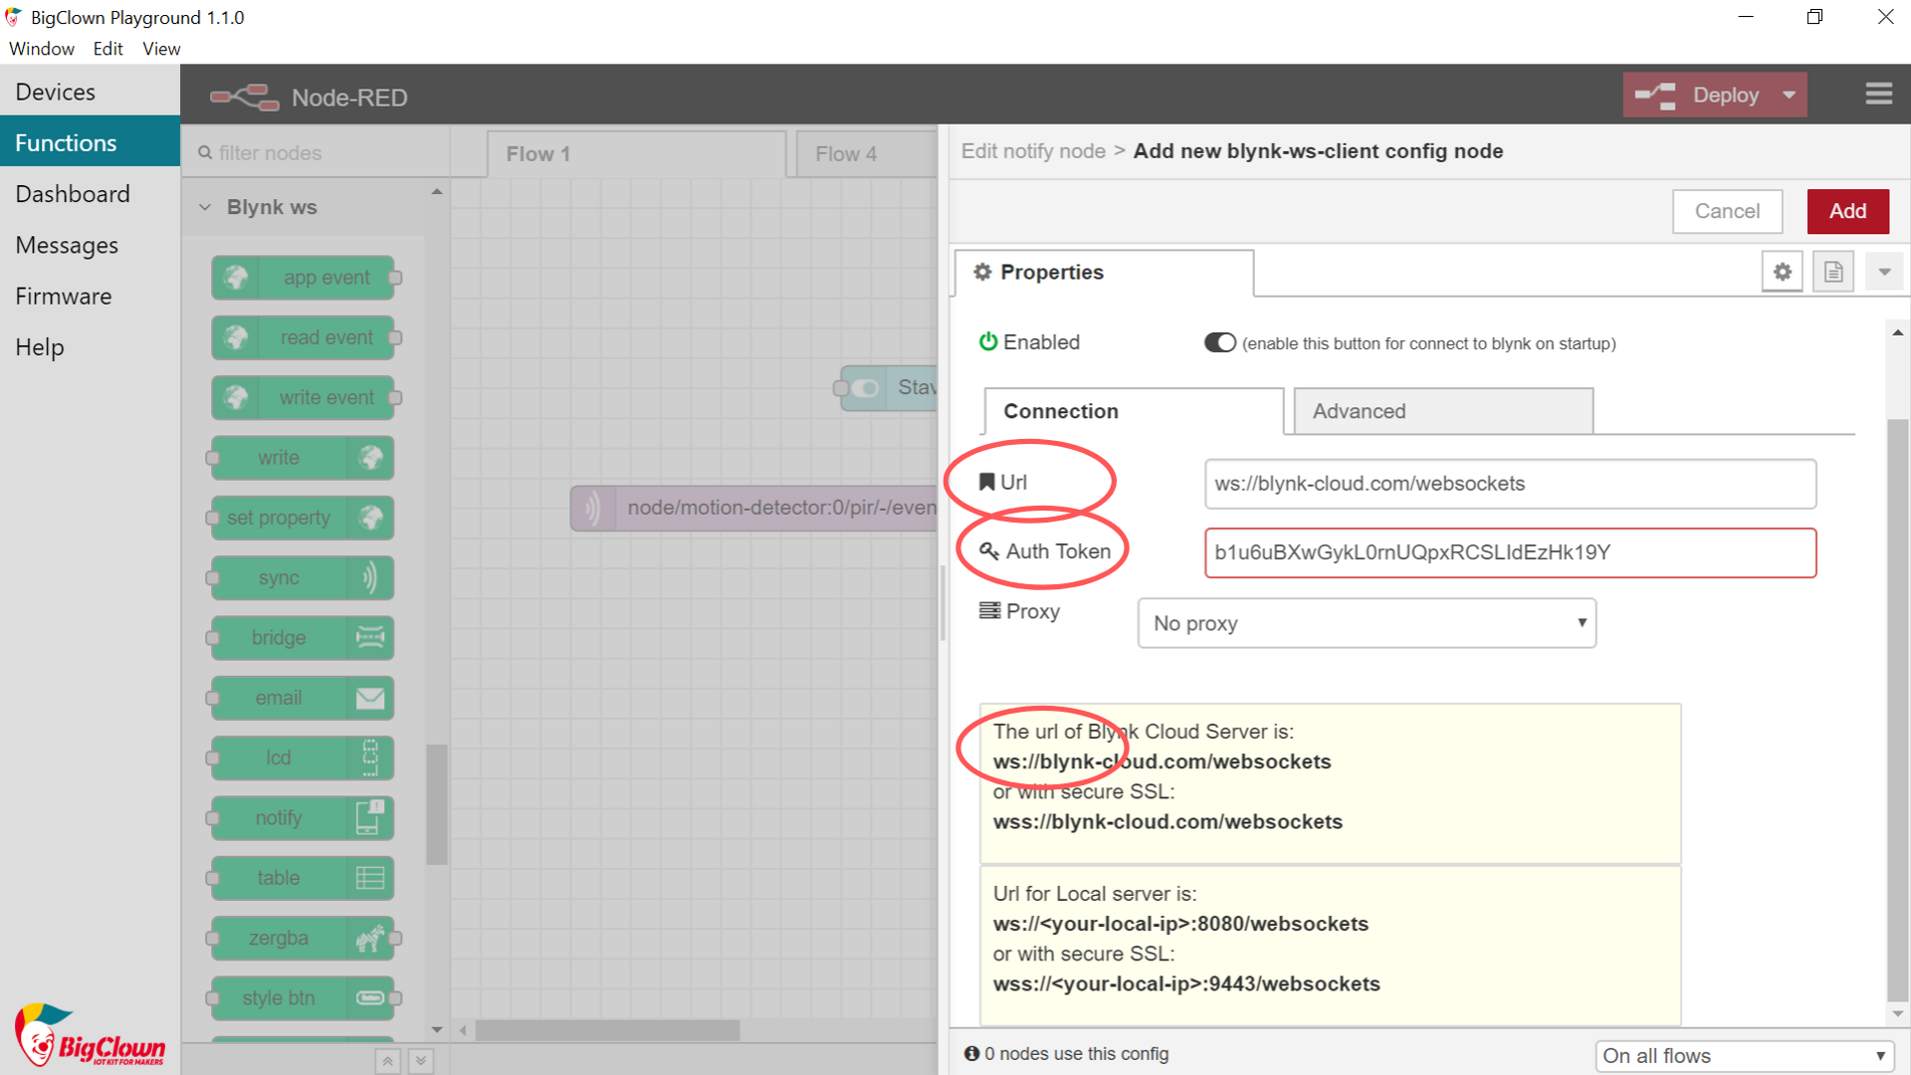Click the BigClown logo

pyautogui.click(x=90, y=1035)
